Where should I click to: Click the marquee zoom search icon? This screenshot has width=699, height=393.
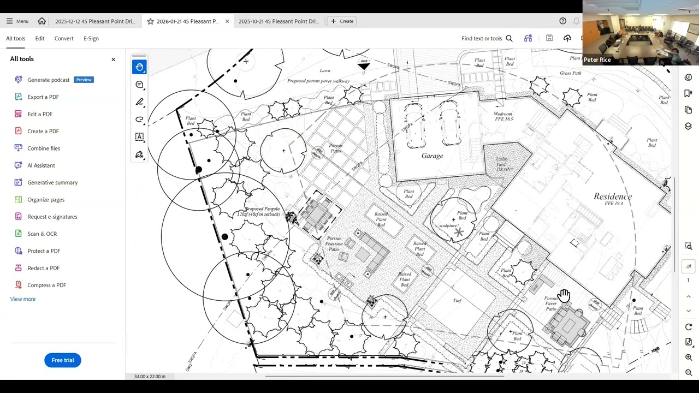coord(688,247)
